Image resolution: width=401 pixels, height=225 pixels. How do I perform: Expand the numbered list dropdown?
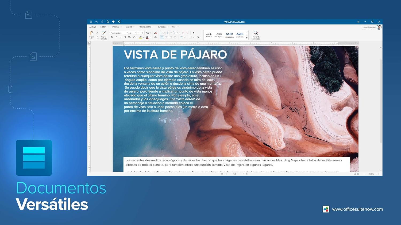click(x=171, y=33)
